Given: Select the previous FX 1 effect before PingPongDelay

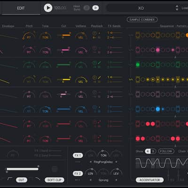Looking at the screenshot, I should pyautogui.click(x=91, y=162).
